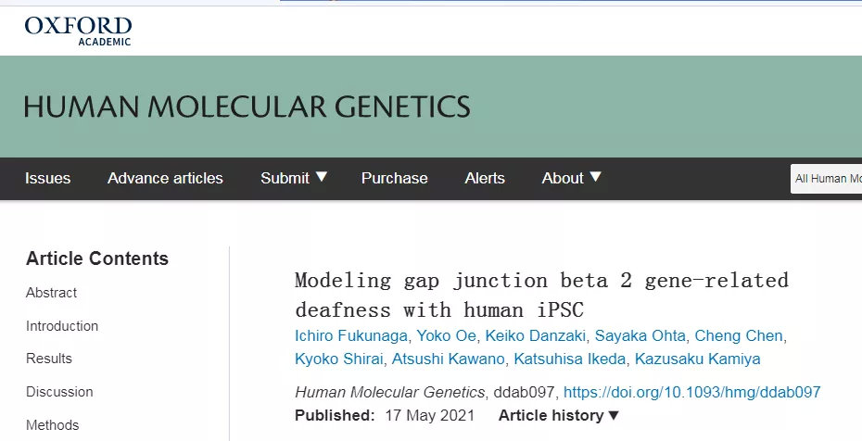
Task: Open the Human Molecular Genetics journal home
Action: tap(247, 107)
